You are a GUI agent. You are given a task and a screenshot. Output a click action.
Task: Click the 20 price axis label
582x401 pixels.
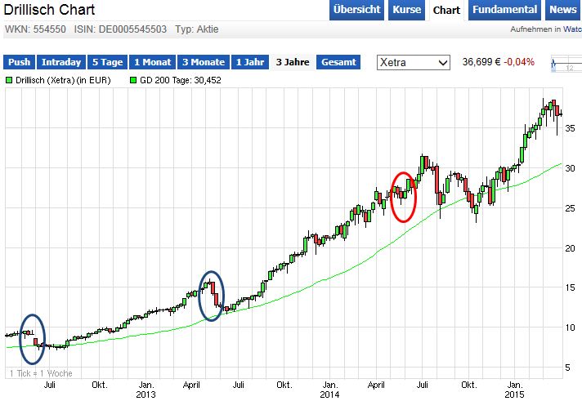point(570,248)
